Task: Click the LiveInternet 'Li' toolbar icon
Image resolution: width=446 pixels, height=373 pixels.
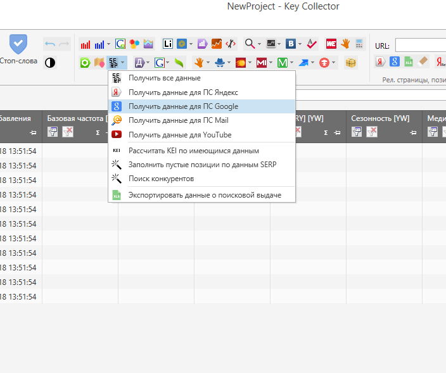Action: (168, 44)
